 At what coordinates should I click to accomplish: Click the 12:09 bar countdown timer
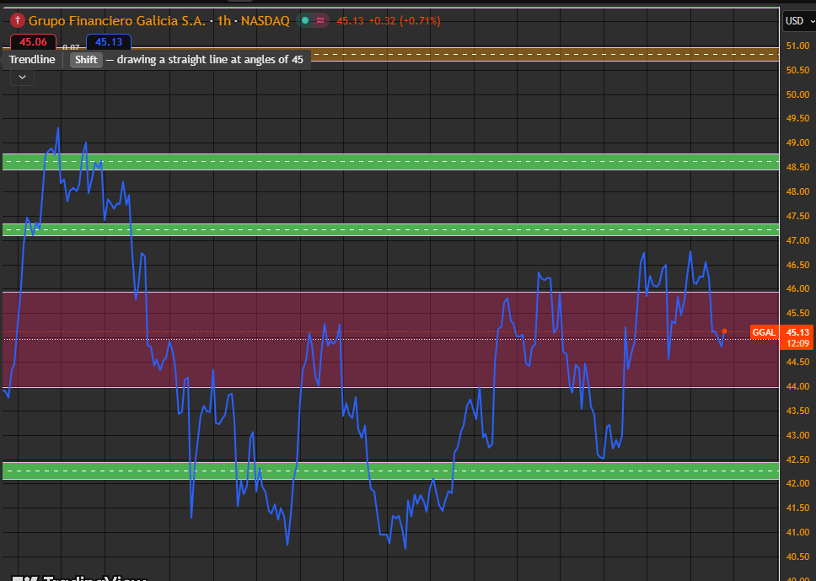pyautogui.click(x=797, y=343)
